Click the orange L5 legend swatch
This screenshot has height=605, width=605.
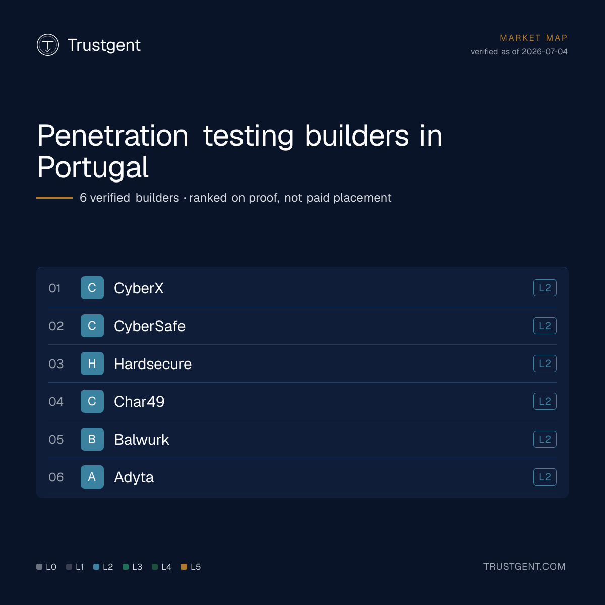tap(184, 567)
